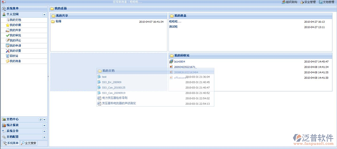Click timestamp 2010-04-27 16:13
Screen dimensions: 337x149
point(315,22)
